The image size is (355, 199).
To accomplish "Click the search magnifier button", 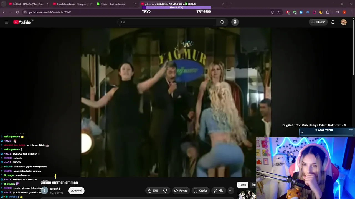I will pyautogui.click(x=222, y=22).
